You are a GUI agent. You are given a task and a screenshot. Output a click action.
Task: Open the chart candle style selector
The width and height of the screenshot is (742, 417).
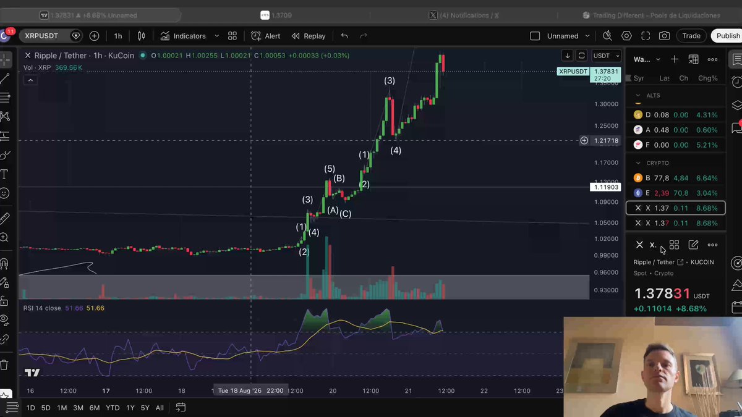142,36
